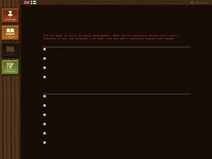The image size is (212, 159).
Task: Select the last broken thumbnail in the upper gallery
Action: [x=45, y=77]
